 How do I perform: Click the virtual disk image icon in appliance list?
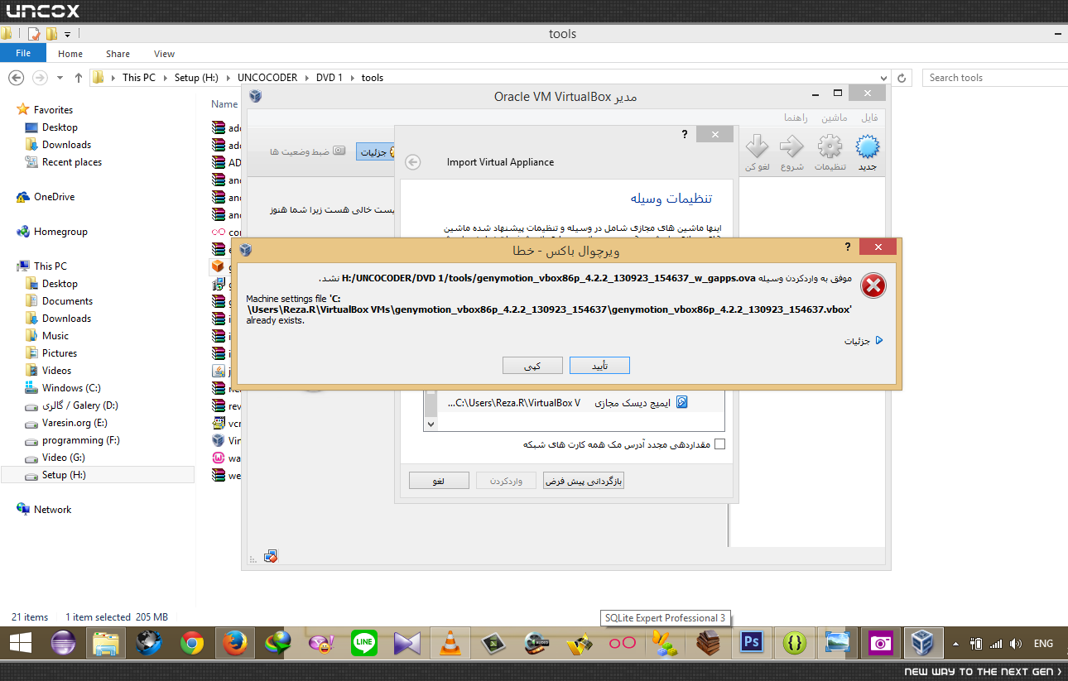[681, 402]
